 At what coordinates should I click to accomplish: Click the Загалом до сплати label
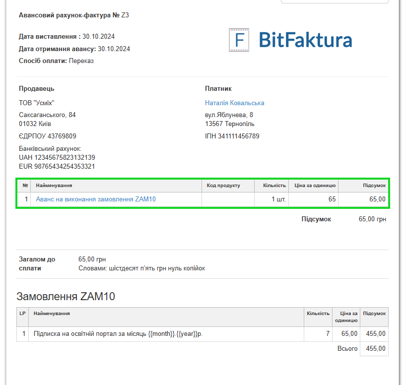[37, 263]
